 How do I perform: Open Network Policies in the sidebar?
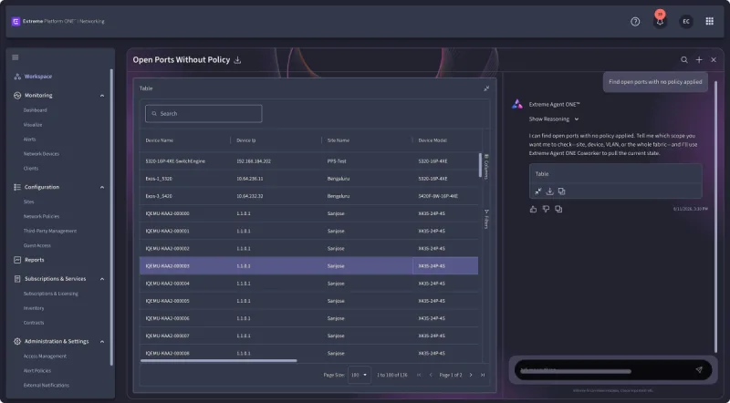(x=41, y=216)
